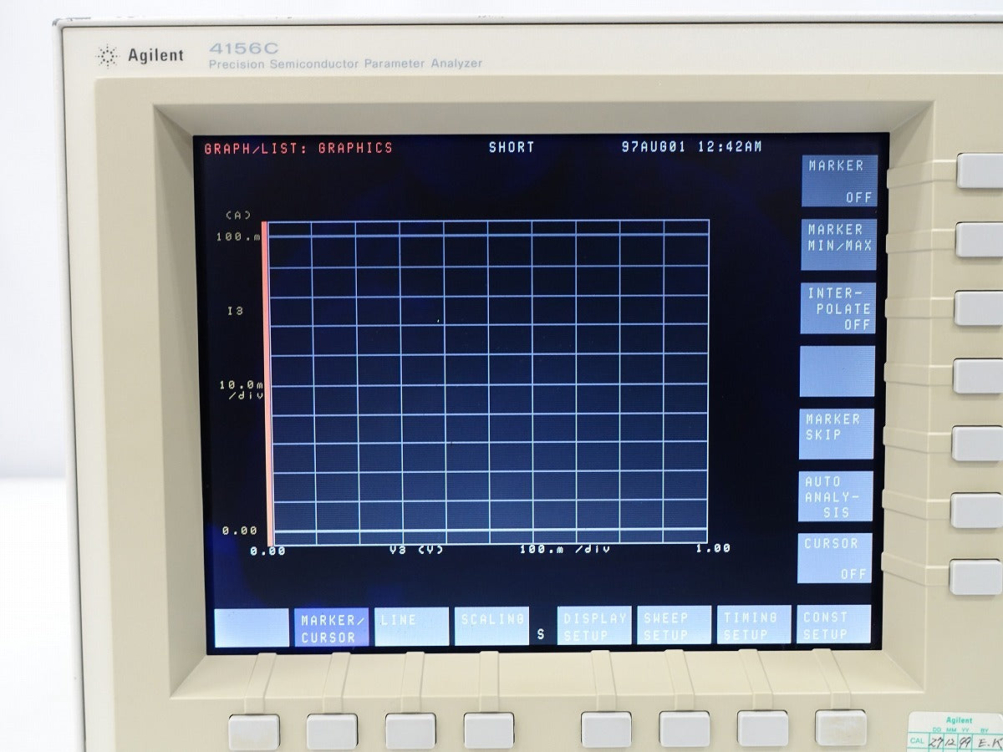Click the I3 Y-axis variable label
Screen dimensions: 1003x752
coord(235,311)
